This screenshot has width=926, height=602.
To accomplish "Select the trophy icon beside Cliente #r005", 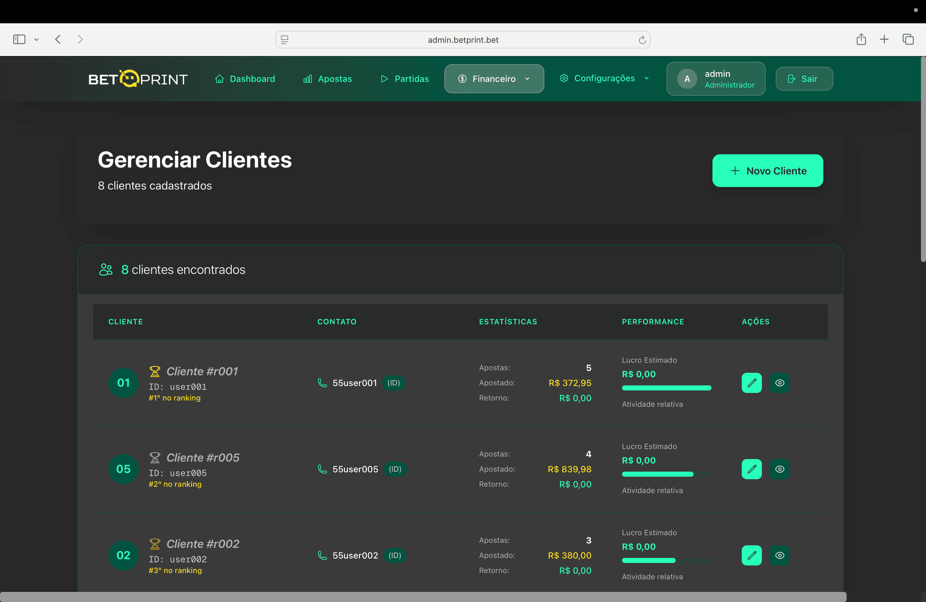I will 155,457.
